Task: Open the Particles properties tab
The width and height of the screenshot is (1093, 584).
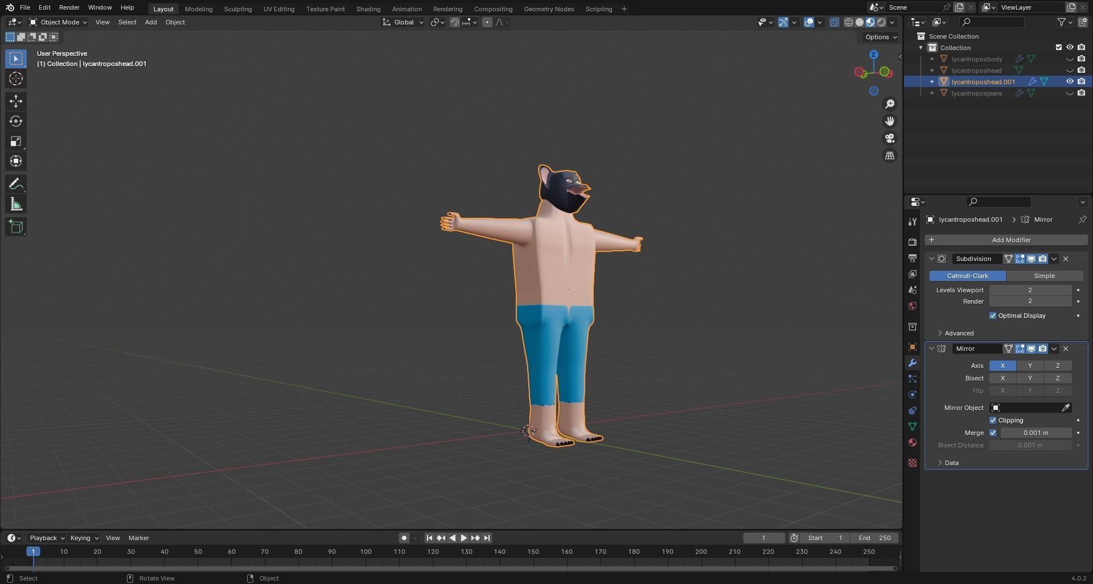Action: (913, 379)
